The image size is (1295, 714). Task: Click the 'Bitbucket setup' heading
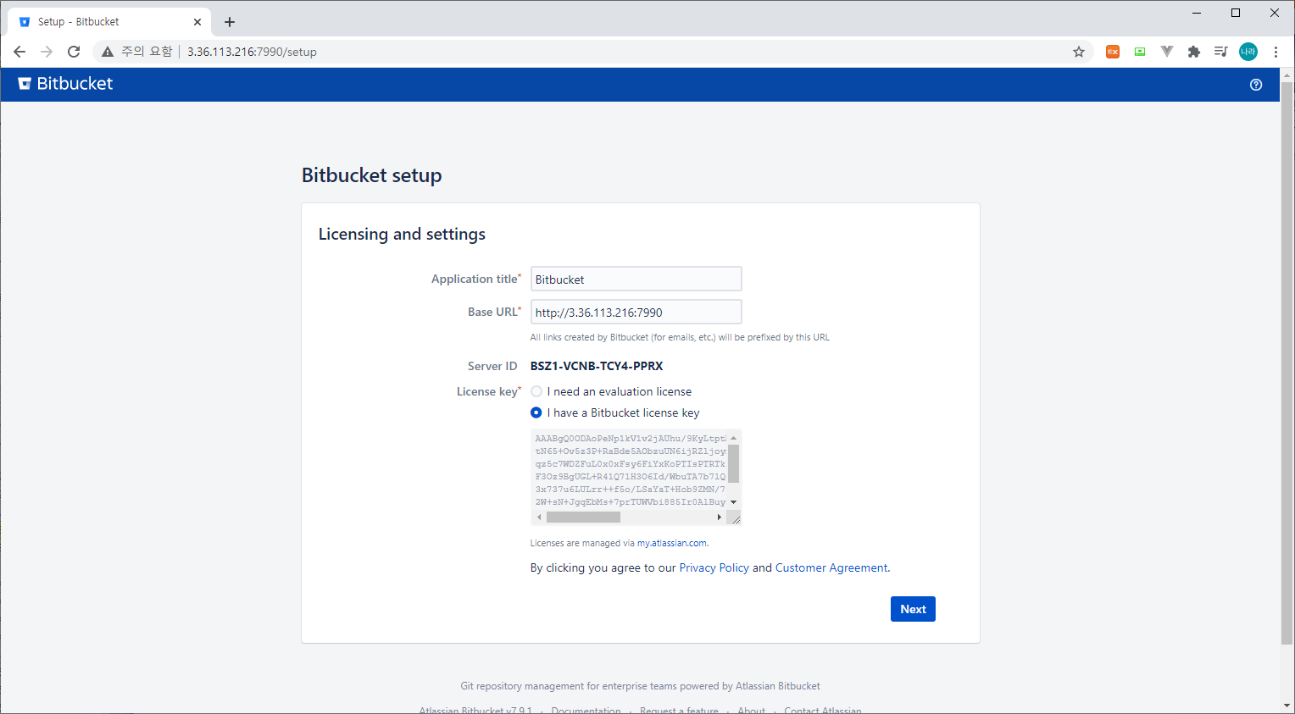pos(371,175)
